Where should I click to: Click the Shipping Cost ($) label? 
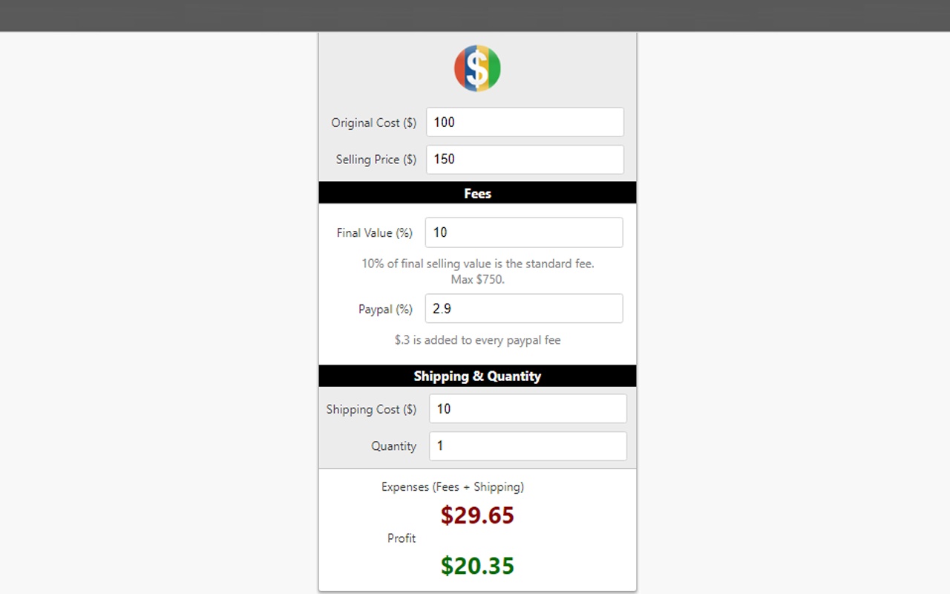[x=372, y=409]
